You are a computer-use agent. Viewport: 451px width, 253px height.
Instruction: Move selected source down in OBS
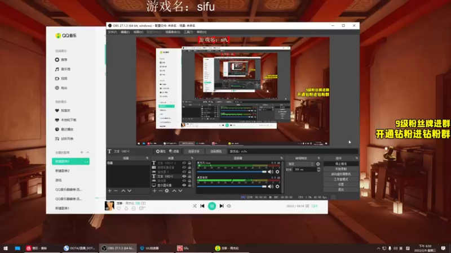(180, 191)
